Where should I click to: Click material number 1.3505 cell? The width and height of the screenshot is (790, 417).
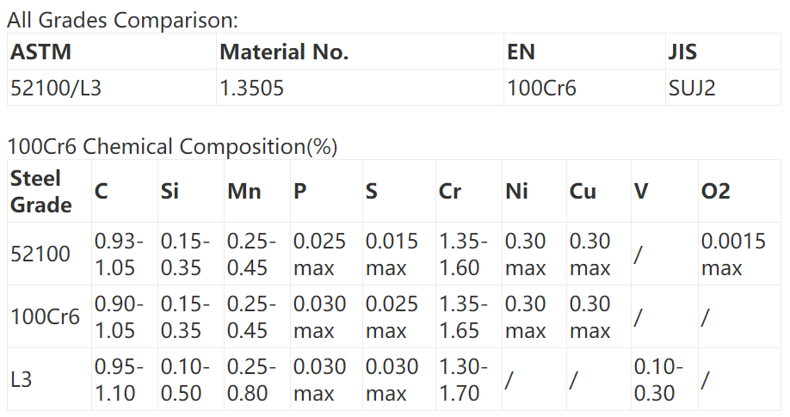click(252, 88)
